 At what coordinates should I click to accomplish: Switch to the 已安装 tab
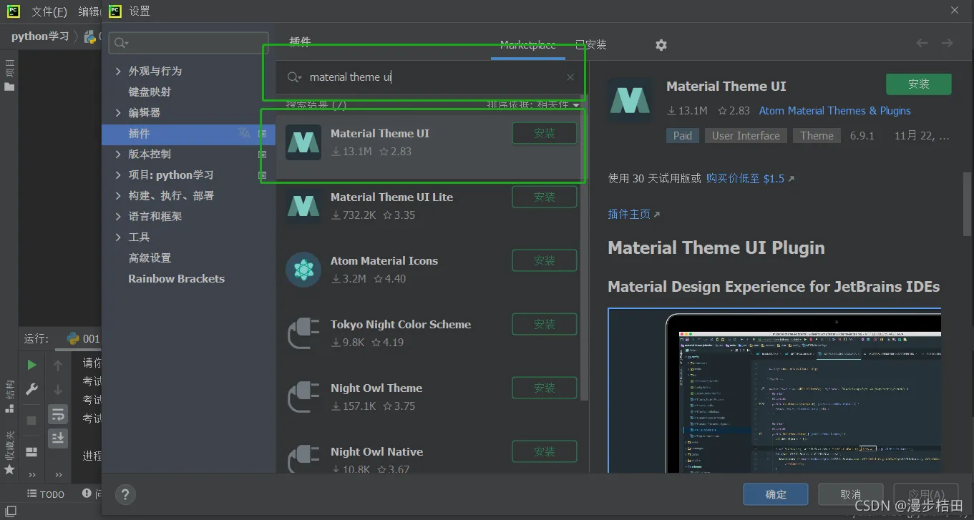[591, 44]
